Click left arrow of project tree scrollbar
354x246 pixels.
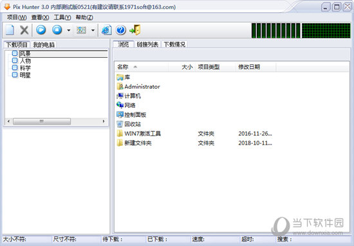(8, 121)
